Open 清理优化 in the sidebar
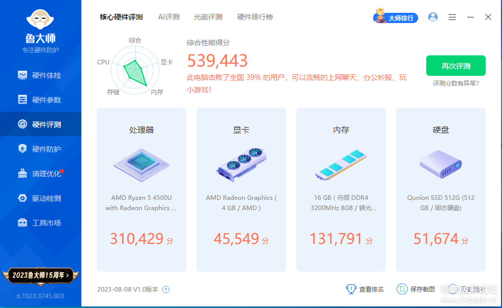 [40, 173]
